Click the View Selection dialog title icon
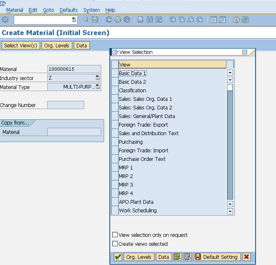Viewport: 276px width, 265px height. [116, 52]
